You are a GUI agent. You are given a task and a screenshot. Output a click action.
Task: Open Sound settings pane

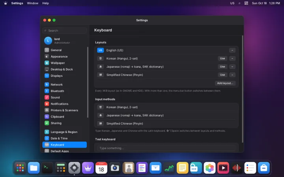point(64,98)
